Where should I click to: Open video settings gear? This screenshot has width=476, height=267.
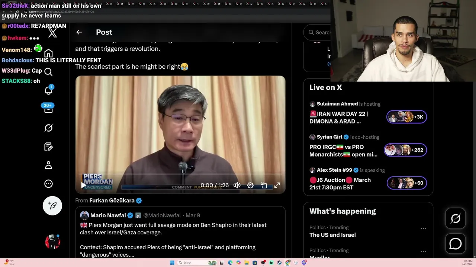pyautogui.click(x=250, y=185)
